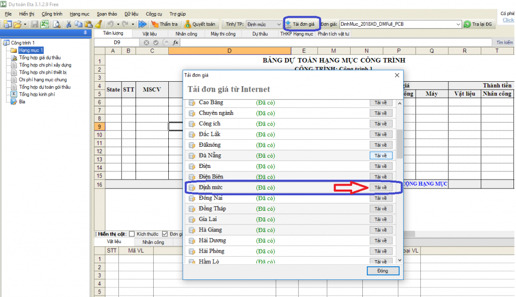516x297 pixels.
Task: Pin the left project panel
Action: 85,33
